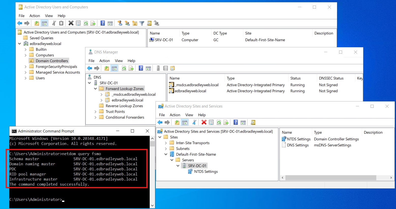The width and height of the screenshot is (396, 209).
Task: Click the Command Prompt scrollbar down arrow
Action: [x=152, y=205]
